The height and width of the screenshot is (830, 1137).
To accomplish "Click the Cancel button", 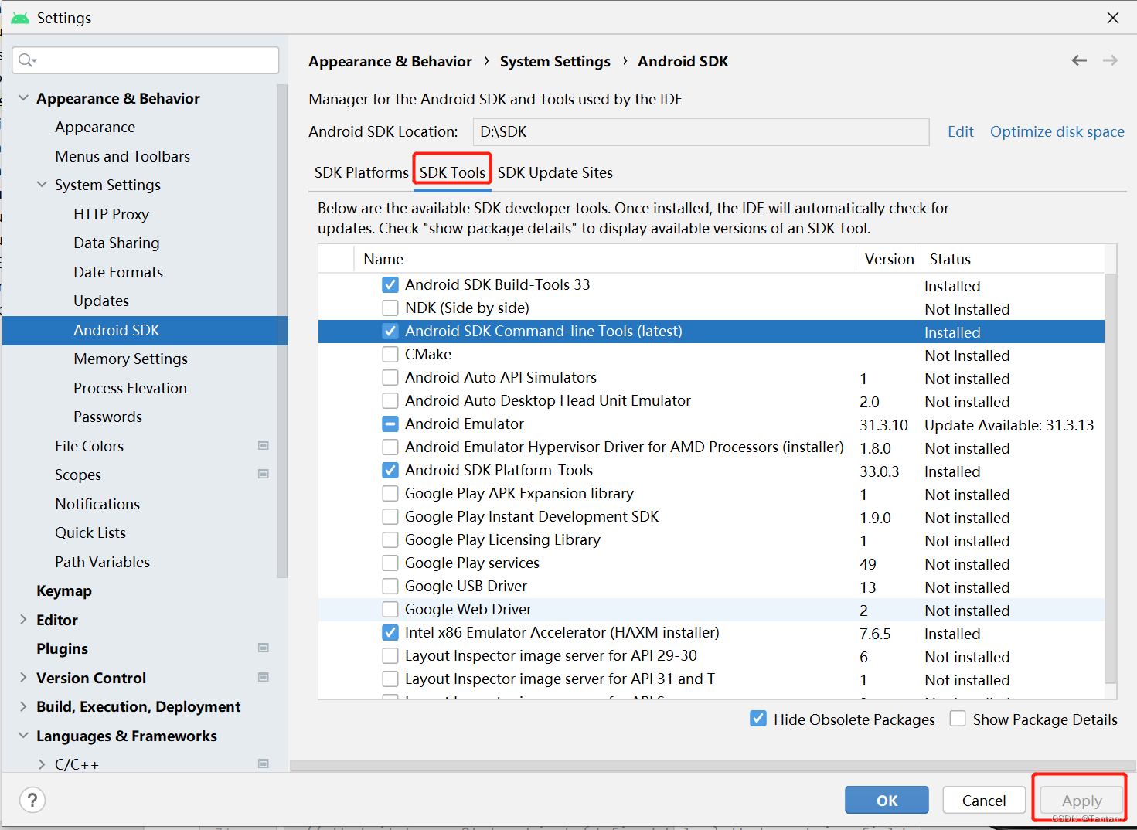I will (x=984, y=801).
